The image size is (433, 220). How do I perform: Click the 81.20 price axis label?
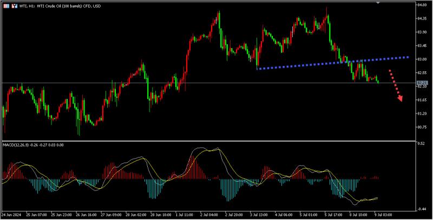pyautogui.click(x=422, y=114)
